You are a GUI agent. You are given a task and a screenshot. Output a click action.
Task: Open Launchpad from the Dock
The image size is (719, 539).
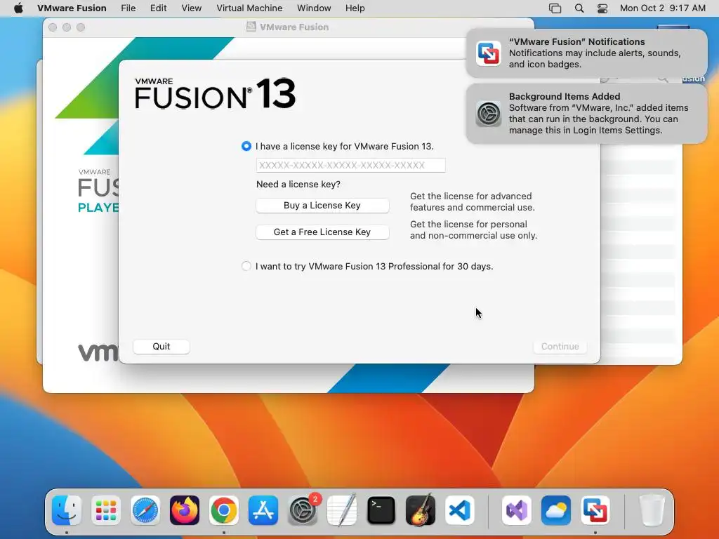point(106,510)
